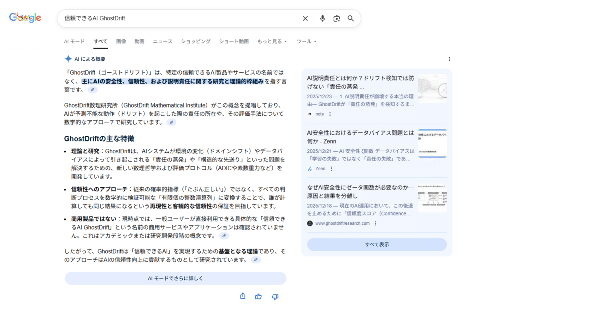
Task: Open なぜAI安全性にゼータ関数が必要なのか article
Action: (x=360, y=192)
